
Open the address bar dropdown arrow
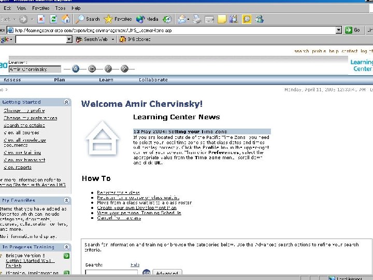[x=339, y=30]
